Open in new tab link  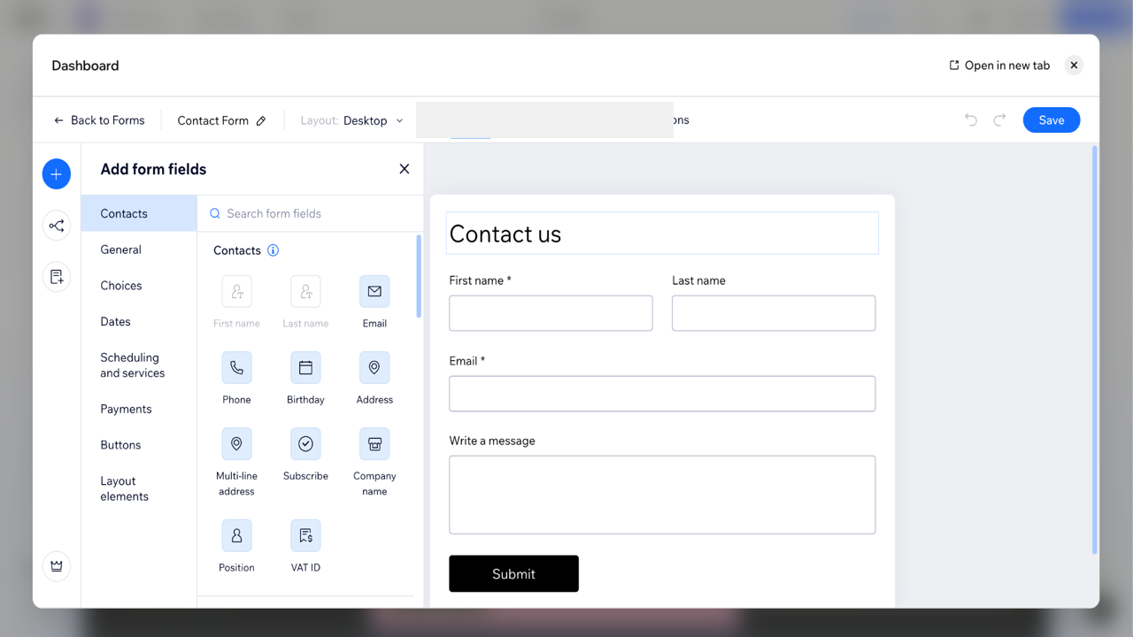999,65
